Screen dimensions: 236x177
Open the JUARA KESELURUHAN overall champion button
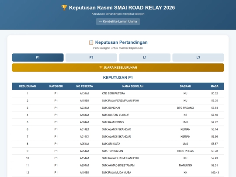point(118,68)
